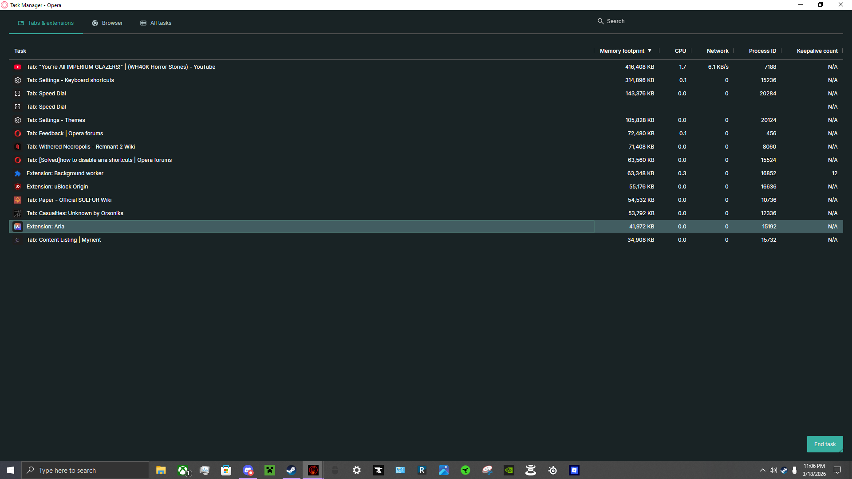Click the Background worker puzzle-piece icon

click(x=18, y=173)
